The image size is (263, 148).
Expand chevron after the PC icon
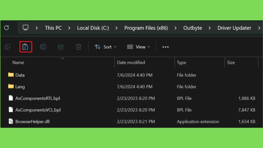click(37, 28)
